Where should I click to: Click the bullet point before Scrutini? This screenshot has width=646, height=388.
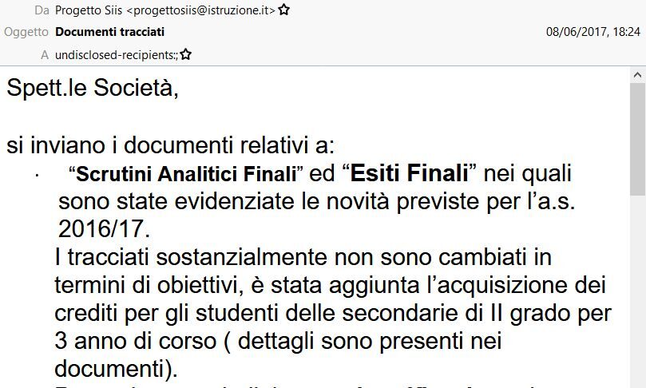point(37,176)
